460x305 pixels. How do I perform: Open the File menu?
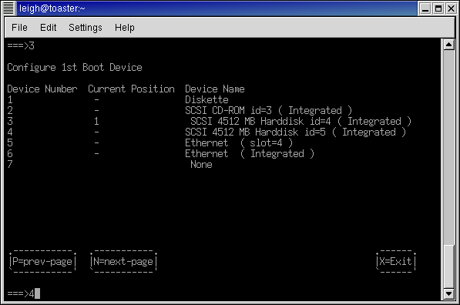point(19,28)
